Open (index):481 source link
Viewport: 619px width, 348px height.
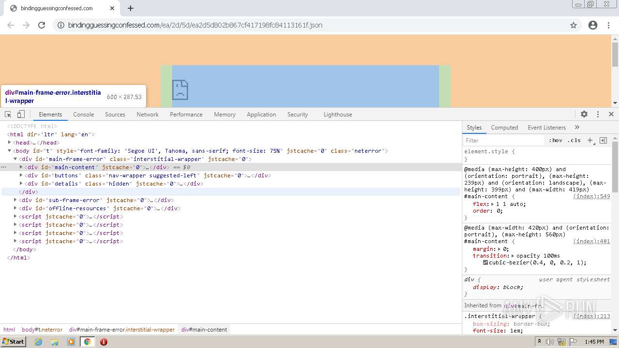pos(591,241)
